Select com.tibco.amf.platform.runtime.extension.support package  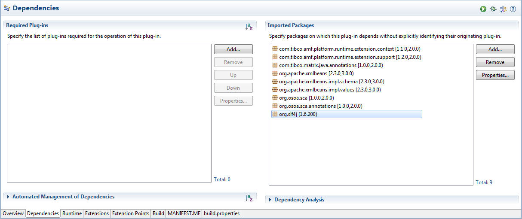pyautogui.click(x=347, y=57)
